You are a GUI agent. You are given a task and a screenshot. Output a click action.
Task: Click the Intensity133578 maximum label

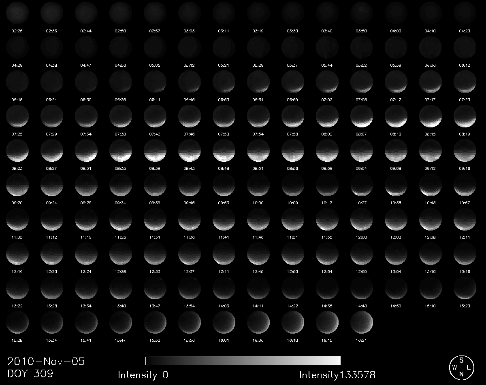[x=337, y=375]
